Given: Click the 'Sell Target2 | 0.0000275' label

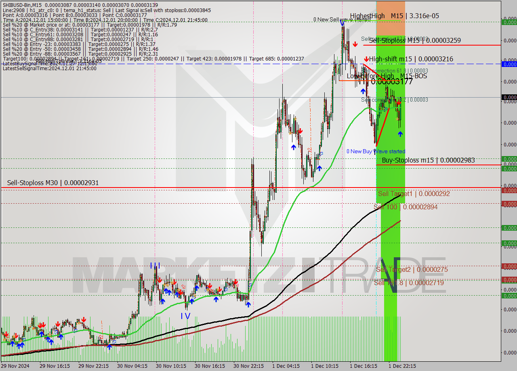Looking at the screenshot, I should [412, 269].
